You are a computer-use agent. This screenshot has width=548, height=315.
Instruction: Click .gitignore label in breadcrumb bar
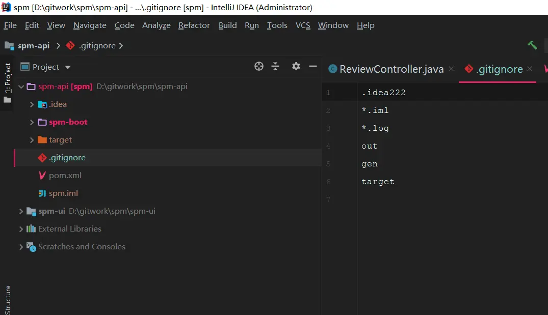[x=97, y=46]
